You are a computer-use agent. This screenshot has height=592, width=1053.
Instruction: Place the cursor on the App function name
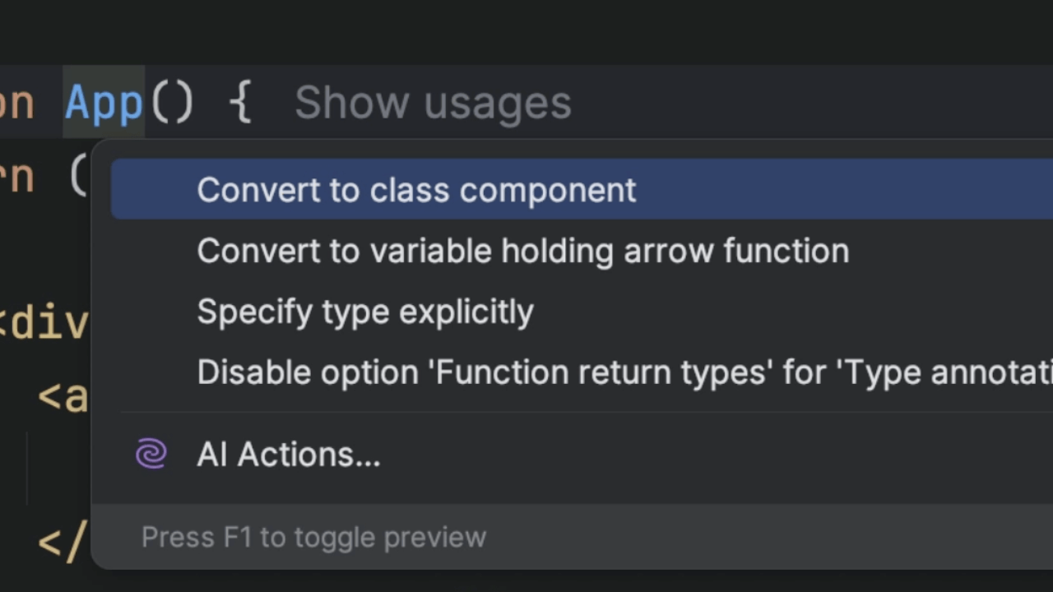(x=104, y=104)
